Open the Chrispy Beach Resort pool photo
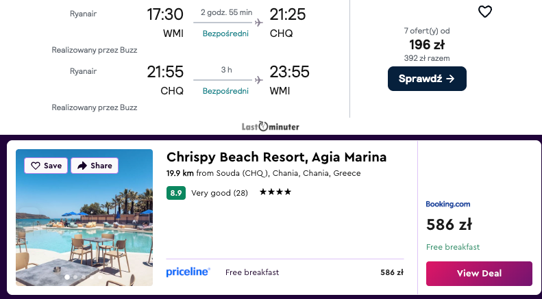This screenshot has height=299, width=542. (84, 226)
